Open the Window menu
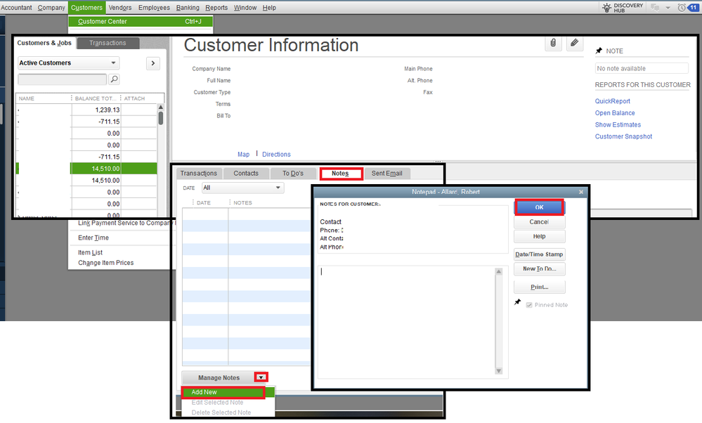Image resolution: width=702 pixels, height=423 pixels. coord(245,8)
